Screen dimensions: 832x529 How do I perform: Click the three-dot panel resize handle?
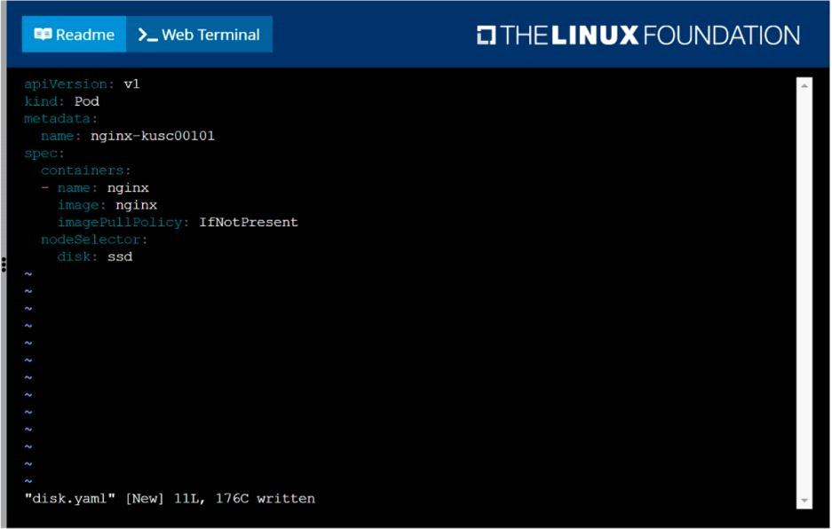pyautogui.click(x=4, y=264)
